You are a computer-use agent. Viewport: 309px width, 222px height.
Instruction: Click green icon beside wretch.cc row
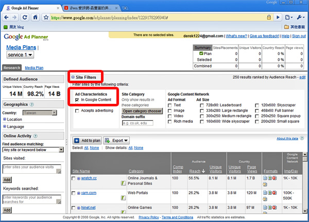123,183
